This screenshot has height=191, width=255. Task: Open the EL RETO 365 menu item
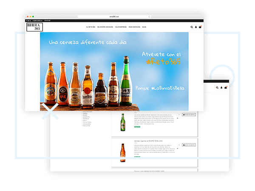point(91,27)
